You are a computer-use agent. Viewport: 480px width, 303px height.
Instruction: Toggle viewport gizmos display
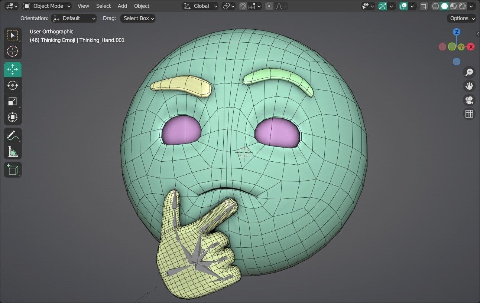(x=383, y=6)
